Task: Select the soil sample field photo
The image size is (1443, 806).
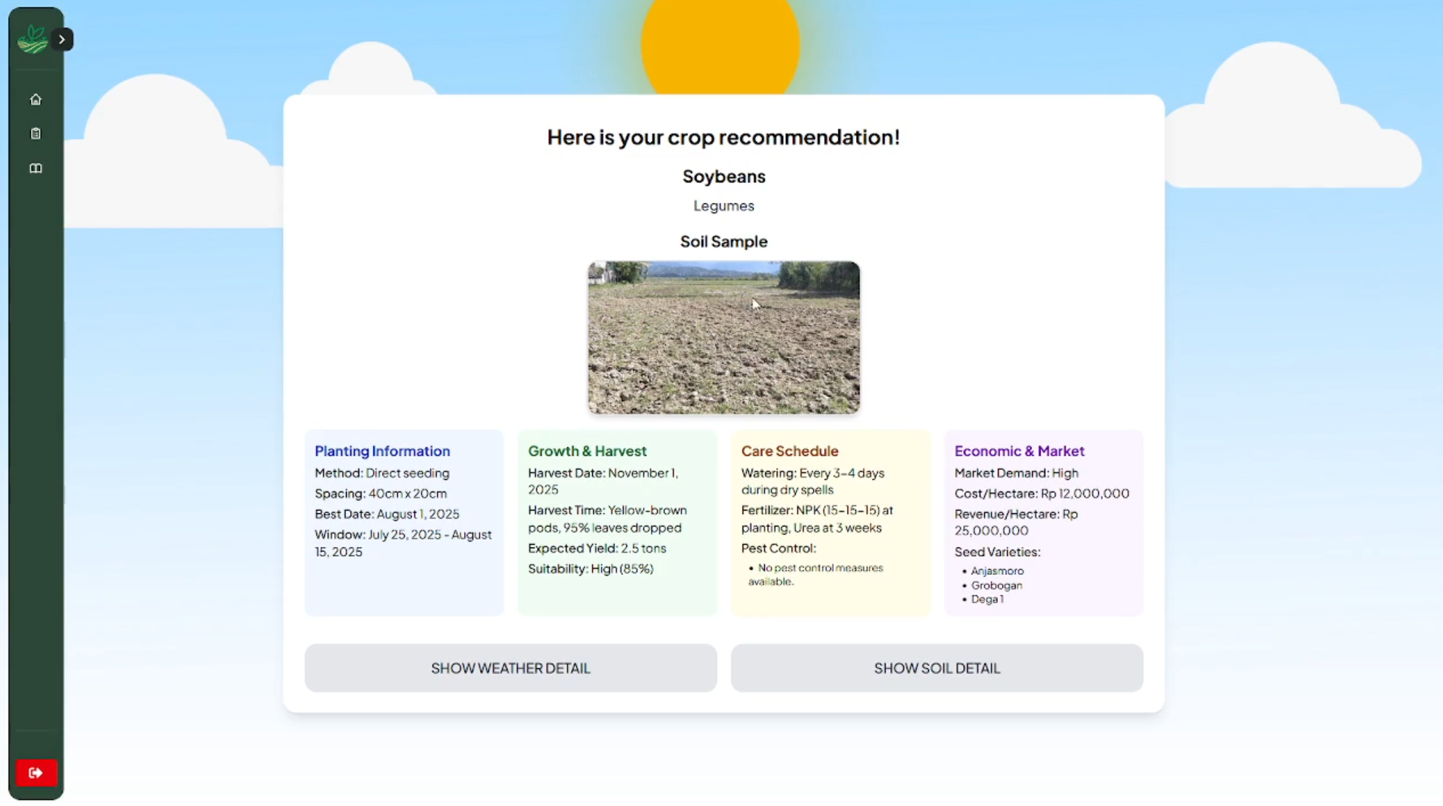Action: point(723,337)
